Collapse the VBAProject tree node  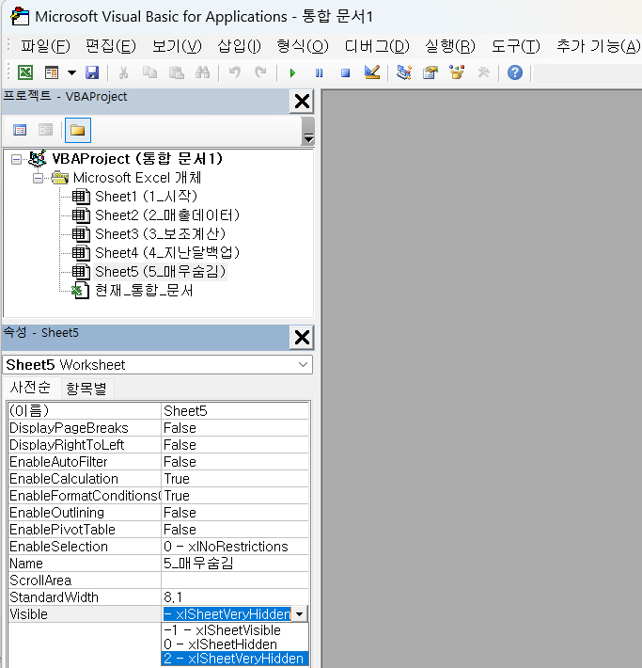[16, 159]
